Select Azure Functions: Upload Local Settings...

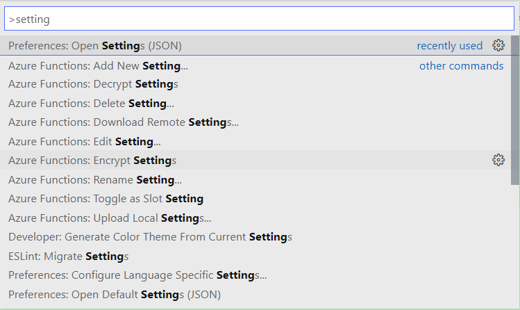tap(255, 218)
